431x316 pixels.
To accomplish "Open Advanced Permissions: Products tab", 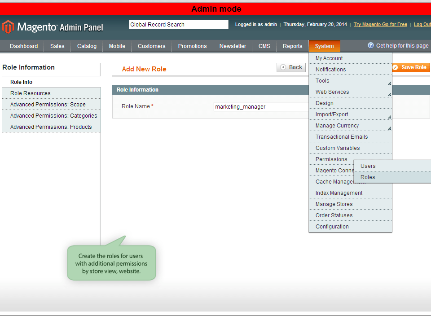I will 51,127.
